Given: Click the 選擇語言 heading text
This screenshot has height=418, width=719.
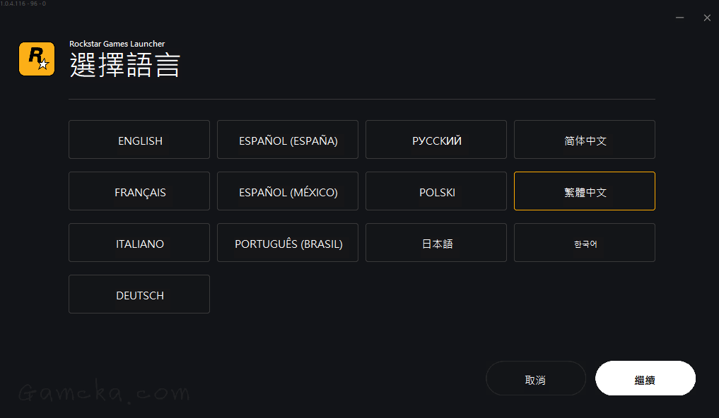Looking at the screenshot, I should [125, 66].
